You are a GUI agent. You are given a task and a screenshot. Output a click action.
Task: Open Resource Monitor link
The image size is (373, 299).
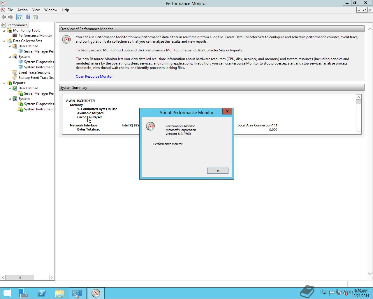pyautogui.click(x=94, y=77)
